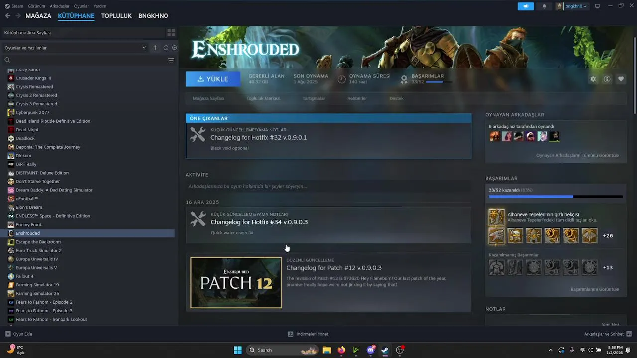The image size is (637, 358).
Task: Open the golden highlighted achievement icon
Action: pyautogui.click(x=496, y=217)
